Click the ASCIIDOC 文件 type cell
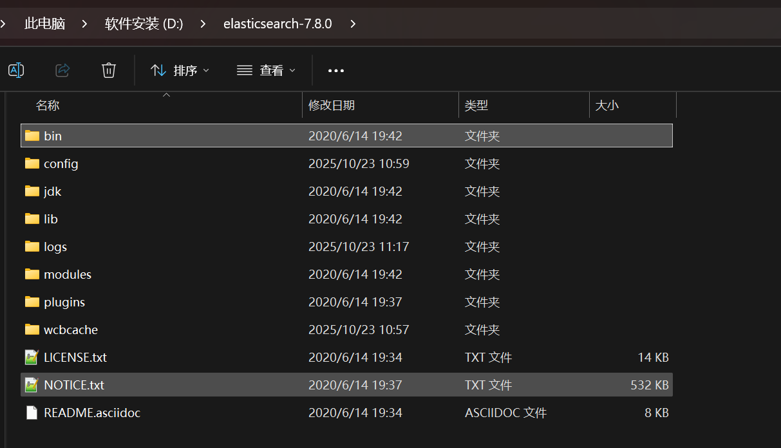781x448 pixels. pos(505,413)
